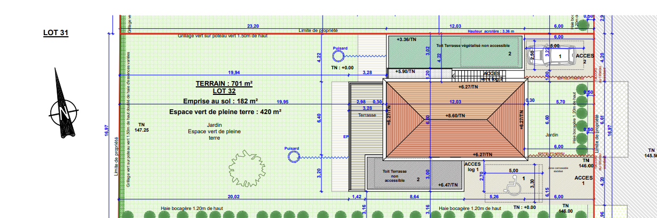Viewport: 657px width, 218px height.
Task: Select the Espace vert de pleine terre : 420 m² text
Action: pyautogui.click(x=225, y=112)
